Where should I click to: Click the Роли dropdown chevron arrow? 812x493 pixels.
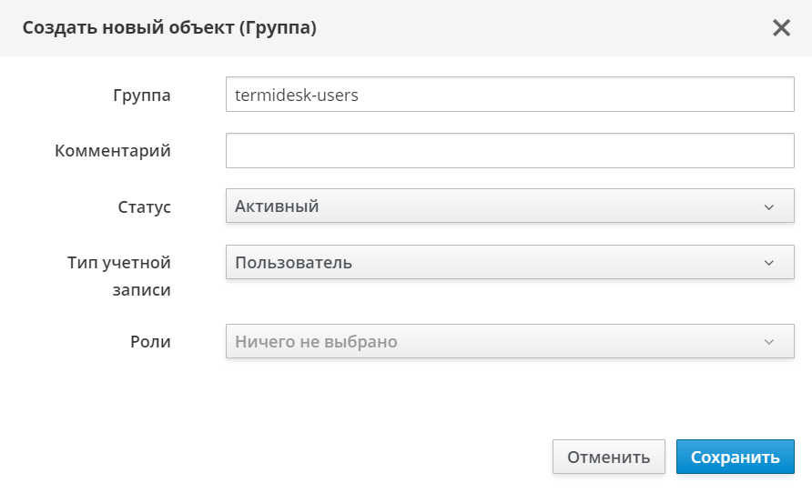[x=769, y=342]
